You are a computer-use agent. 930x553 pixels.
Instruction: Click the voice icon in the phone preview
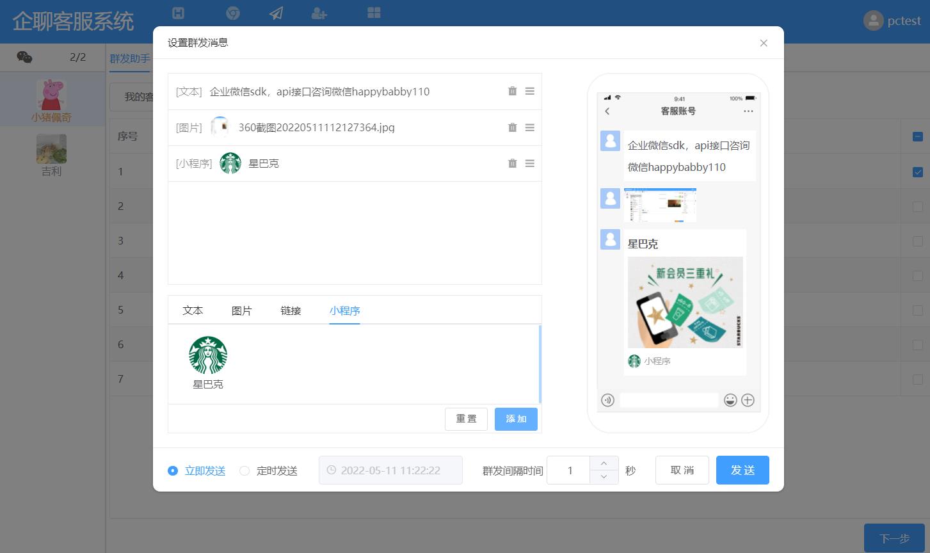[607, 400]
